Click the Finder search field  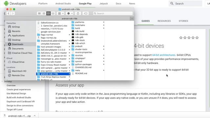[113, 13]
